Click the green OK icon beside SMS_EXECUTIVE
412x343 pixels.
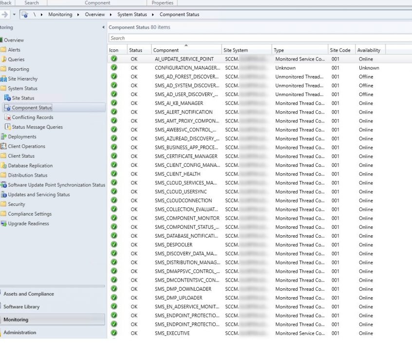point(114,333)
